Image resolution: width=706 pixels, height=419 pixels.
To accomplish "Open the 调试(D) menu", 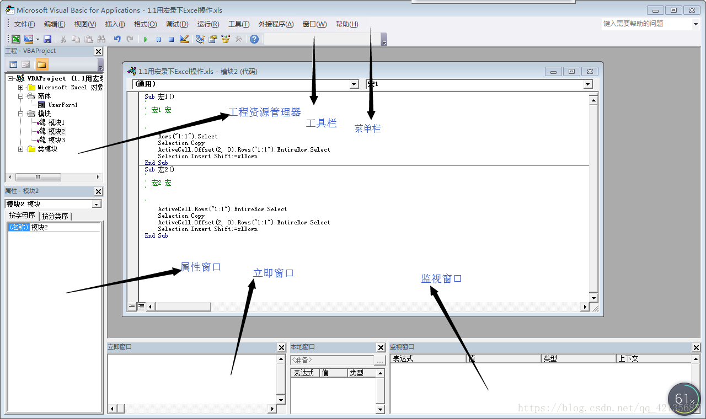I will 177,24.
